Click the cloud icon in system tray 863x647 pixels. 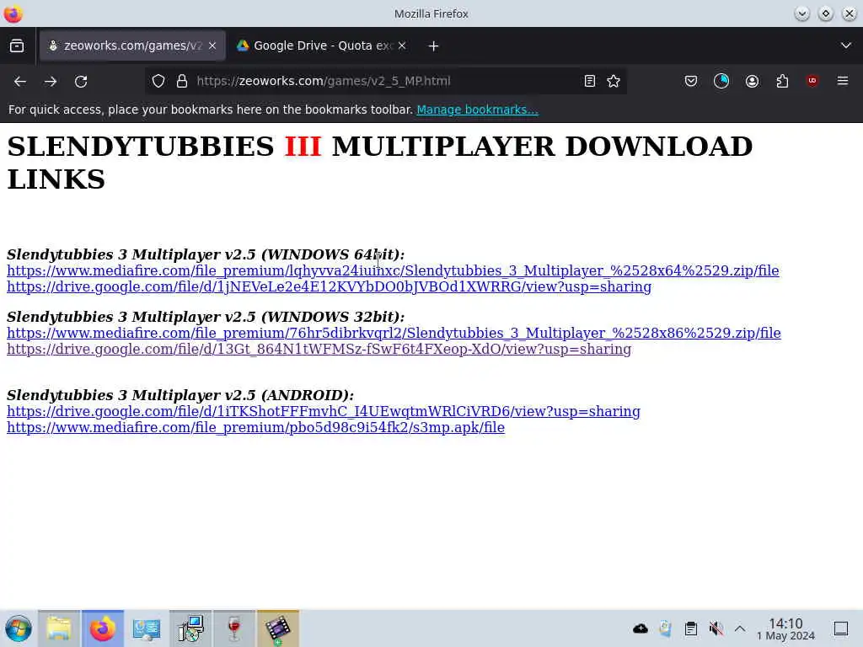tap(641, 628)
